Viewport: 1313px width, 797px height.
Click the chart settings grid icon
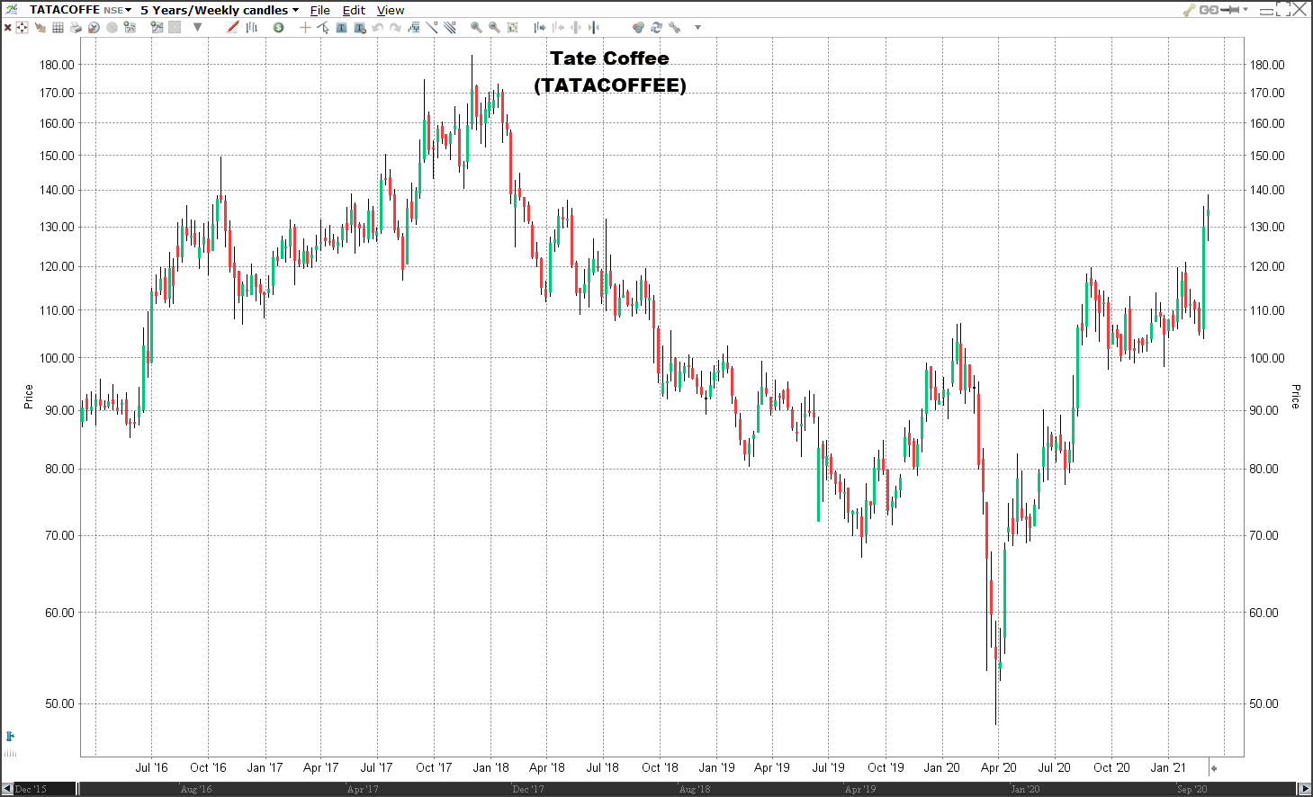click(x=130, y=27)
